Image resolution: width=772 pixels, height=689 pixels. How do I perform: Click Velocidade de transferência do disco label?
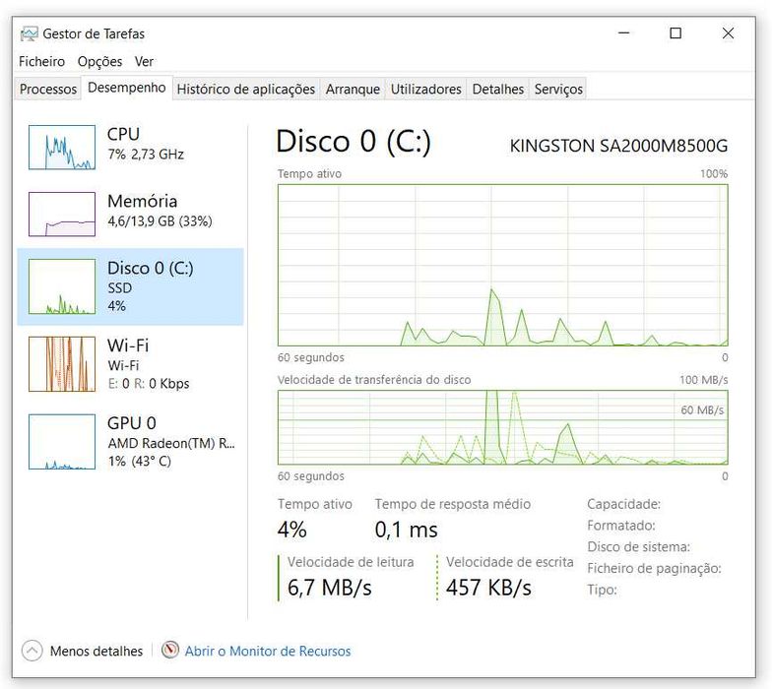[374, 380]
